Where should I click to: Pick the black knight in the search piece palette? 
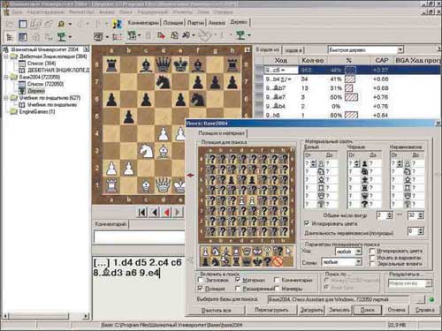click(216, 261)
